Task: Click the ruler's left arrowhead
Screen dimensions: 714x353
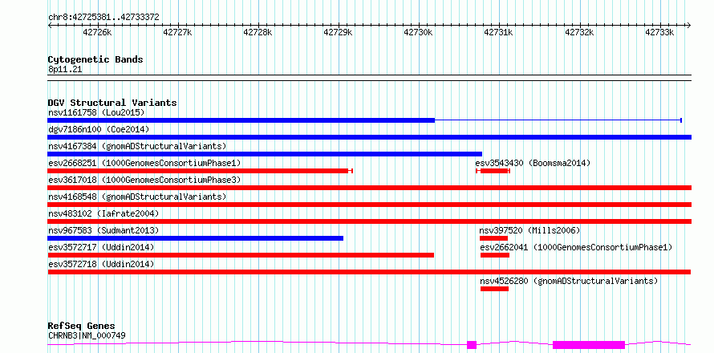Action: [50, 25]
